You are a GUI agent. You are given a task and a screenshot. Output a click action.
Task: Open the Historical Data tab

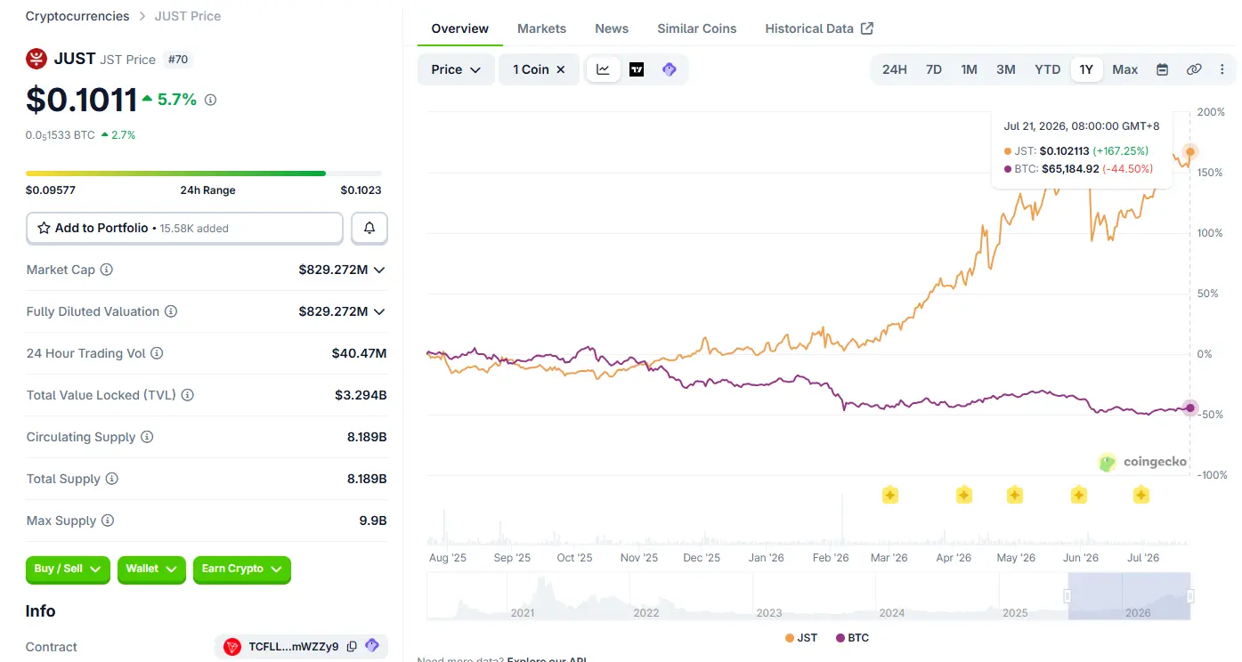tap(819, 28)
